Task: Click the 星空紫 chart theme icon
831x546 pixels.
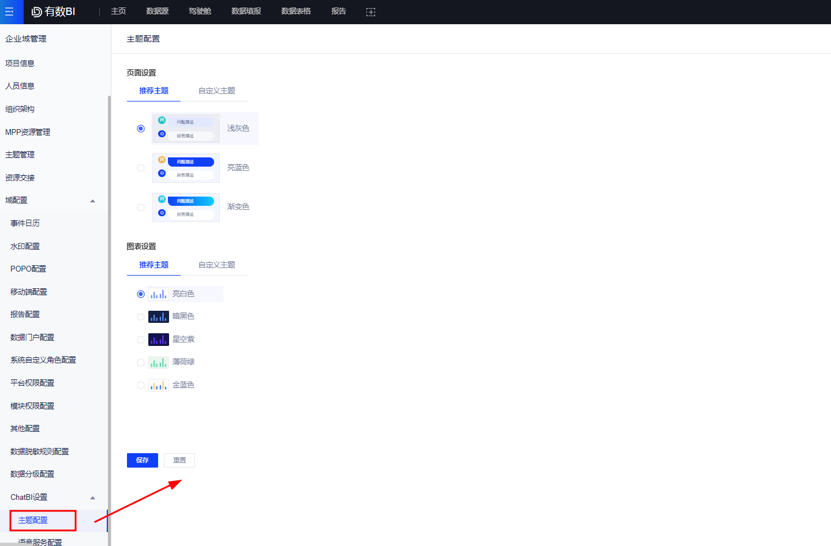Action: coord(158,340)
